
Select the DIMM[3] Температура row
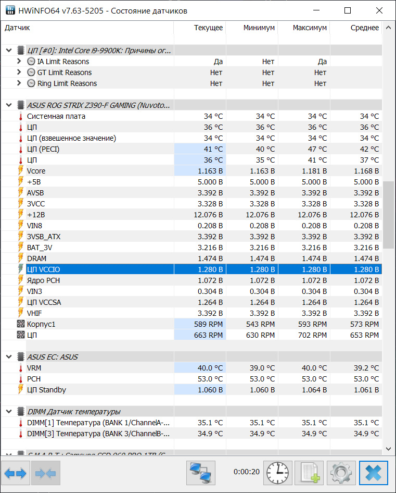(191, 434)
